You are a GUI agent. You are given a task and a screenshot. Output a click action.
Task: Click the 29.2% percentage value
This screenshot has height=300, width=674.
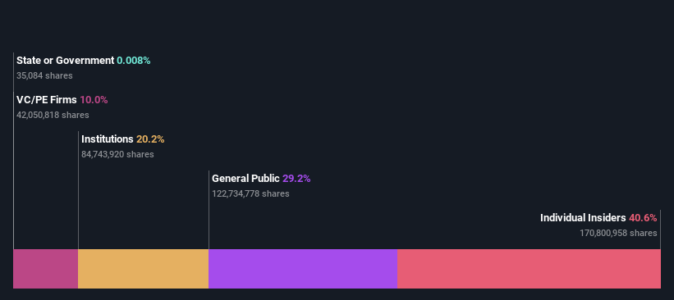pyautogui.click(x=296, y=179)
